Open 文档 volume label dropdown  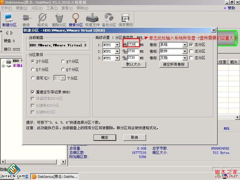pos(185,58)
